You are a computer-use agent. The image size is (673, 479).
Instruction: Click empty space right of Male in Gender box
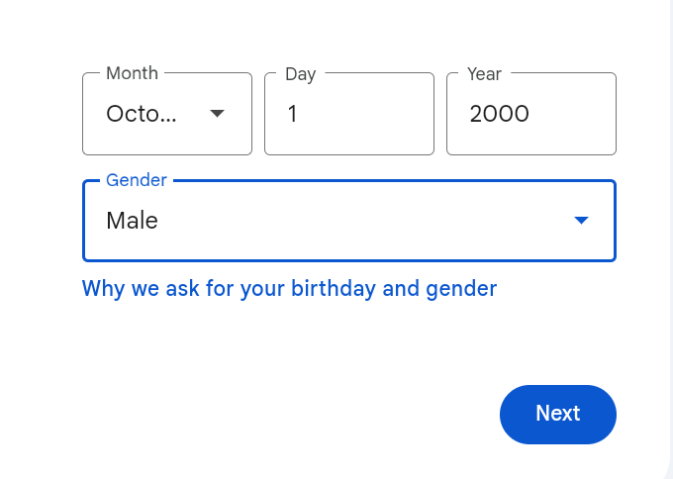click(x=376, y=221)
